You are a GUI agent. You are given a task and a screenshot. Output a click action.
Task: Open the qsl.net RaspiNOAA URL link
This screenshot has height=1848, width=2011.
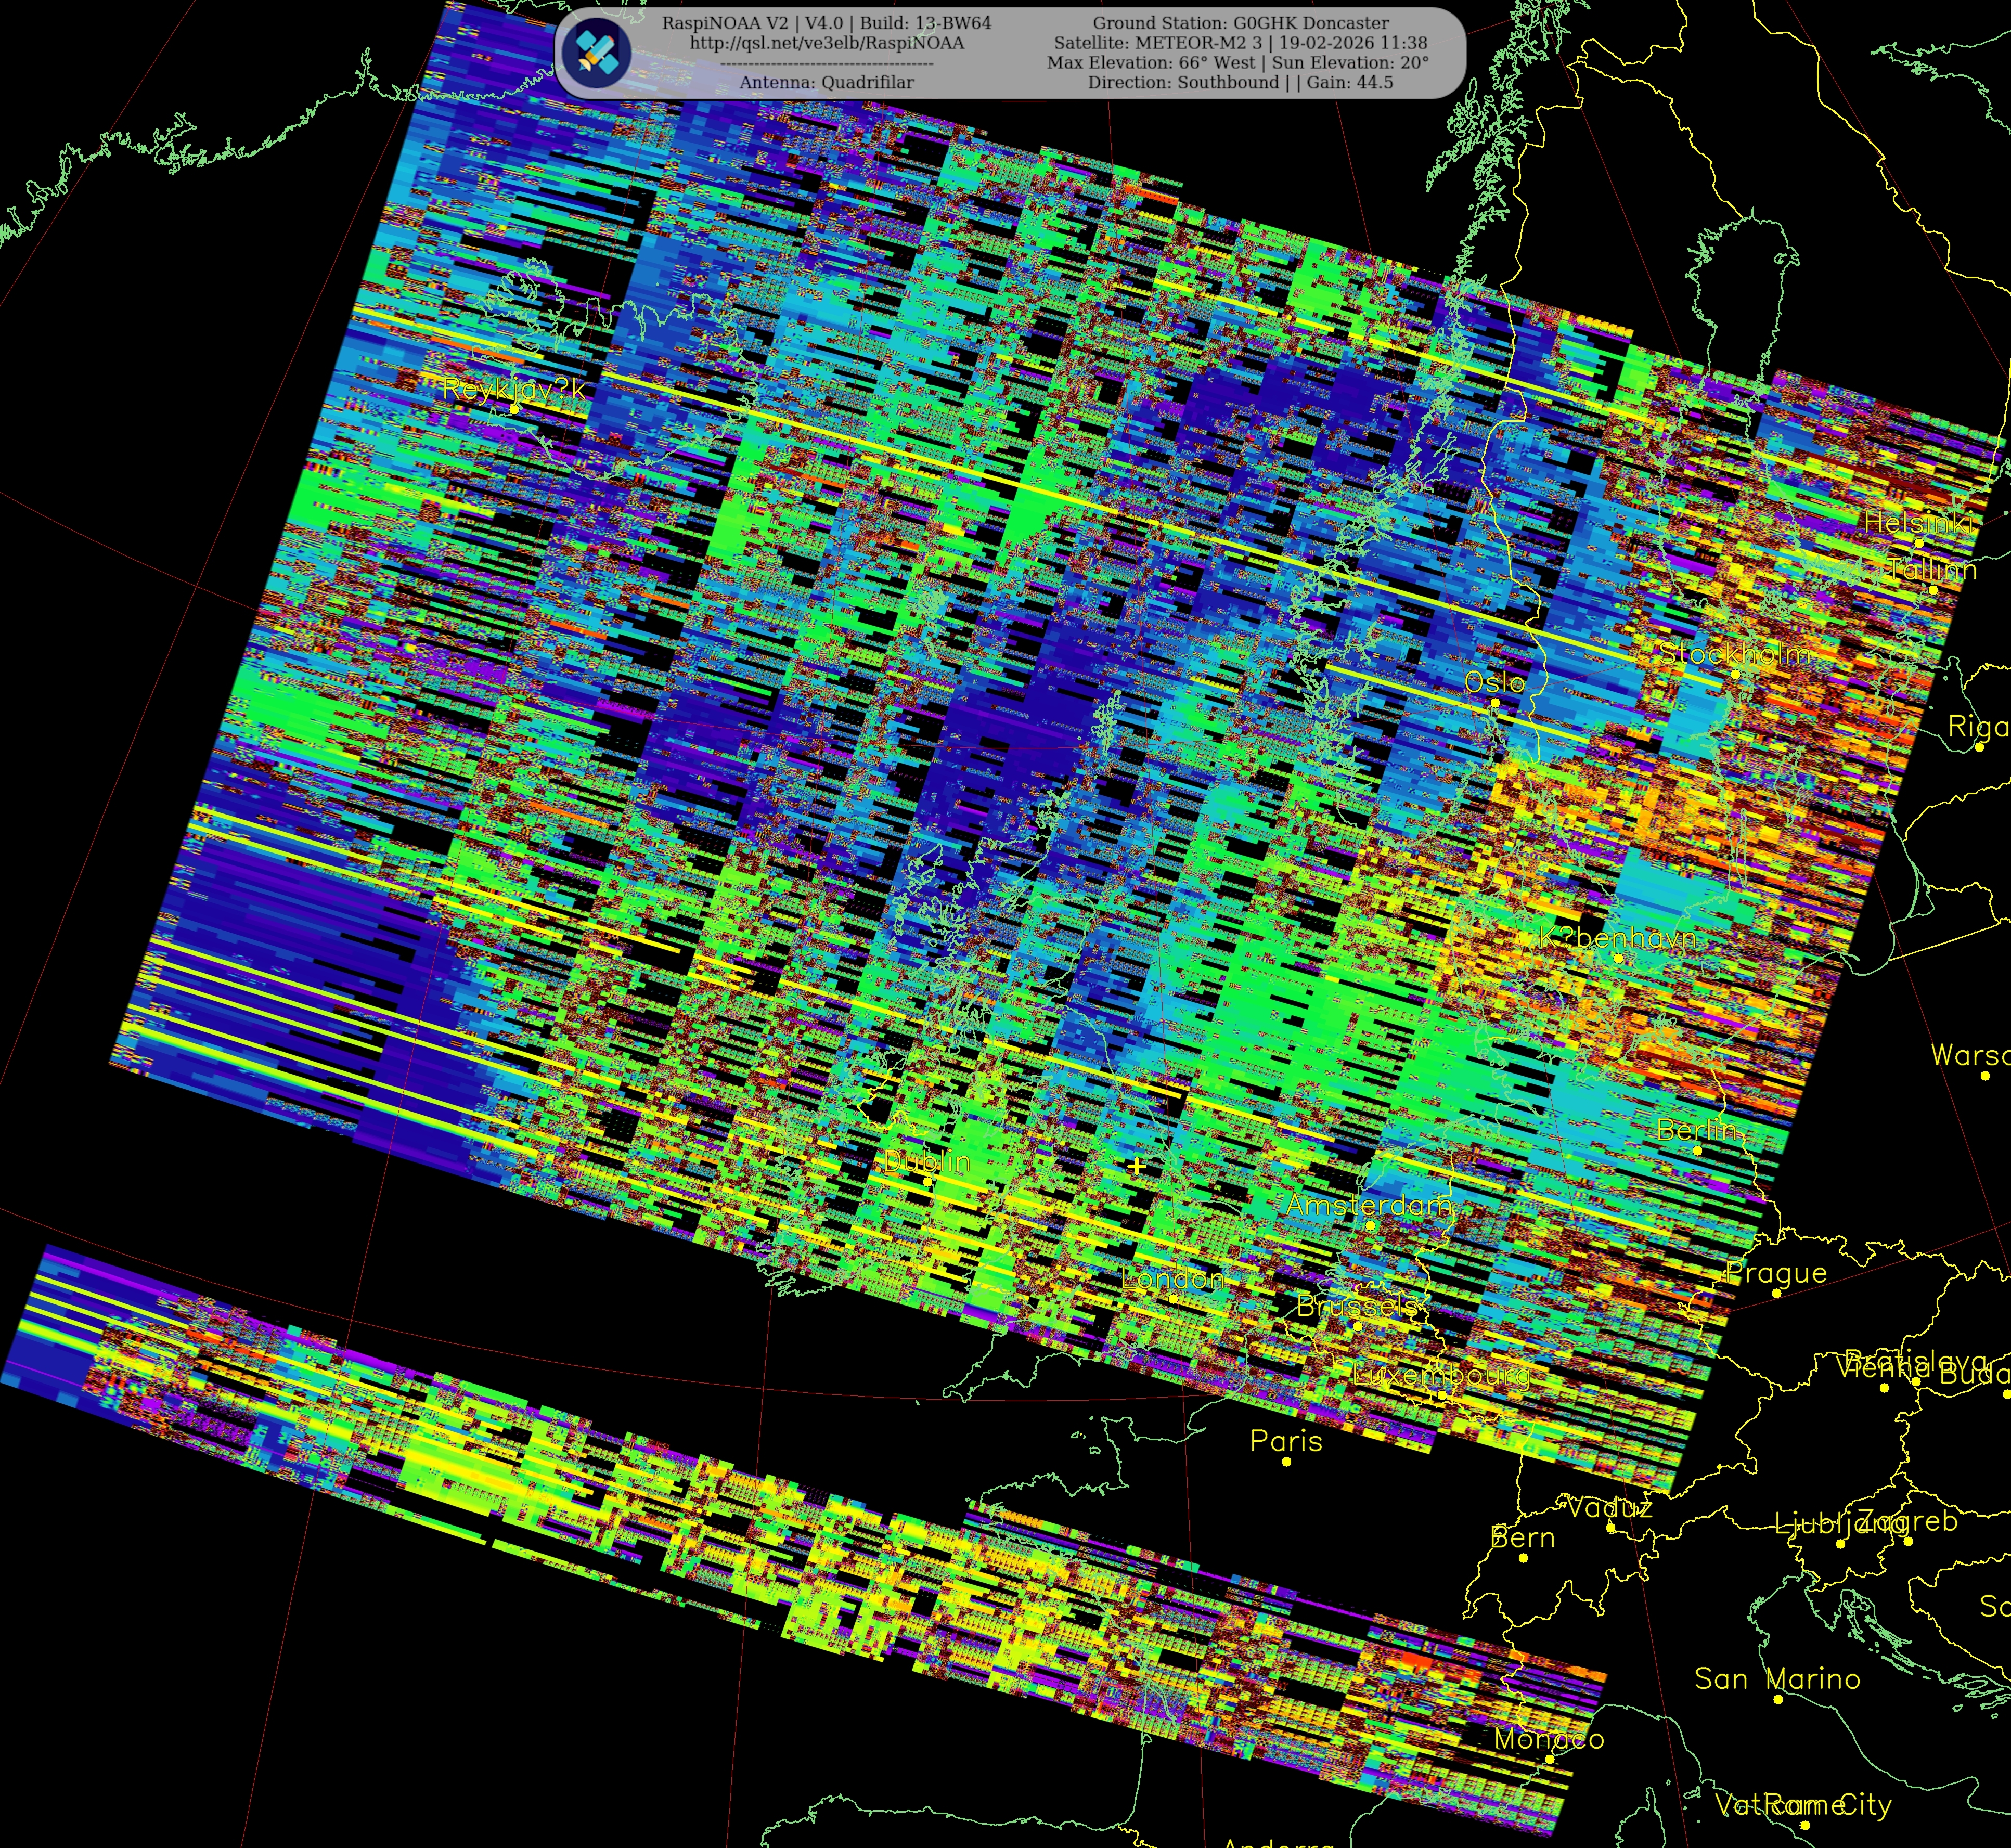point(826,43)
